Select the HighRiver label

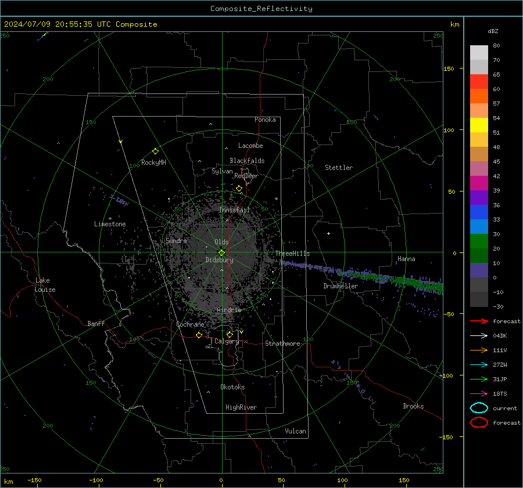(x=241, y=407)
